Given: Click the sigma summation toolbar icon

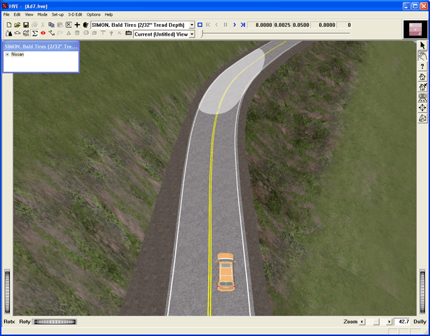Looking at the screenshot, I should [x=34, y=33].
